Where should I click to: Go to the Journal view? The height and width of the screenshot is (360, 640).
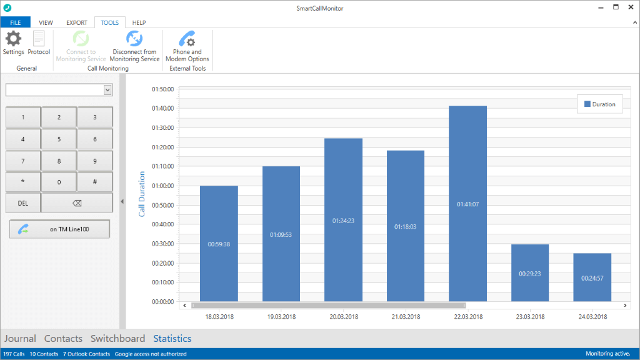point(20,338)
